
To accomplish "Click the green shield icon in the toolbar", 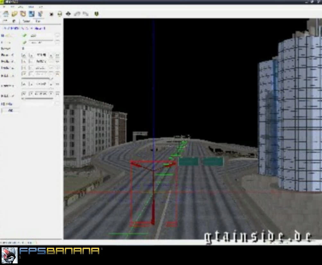I will (x=97, y=14).
